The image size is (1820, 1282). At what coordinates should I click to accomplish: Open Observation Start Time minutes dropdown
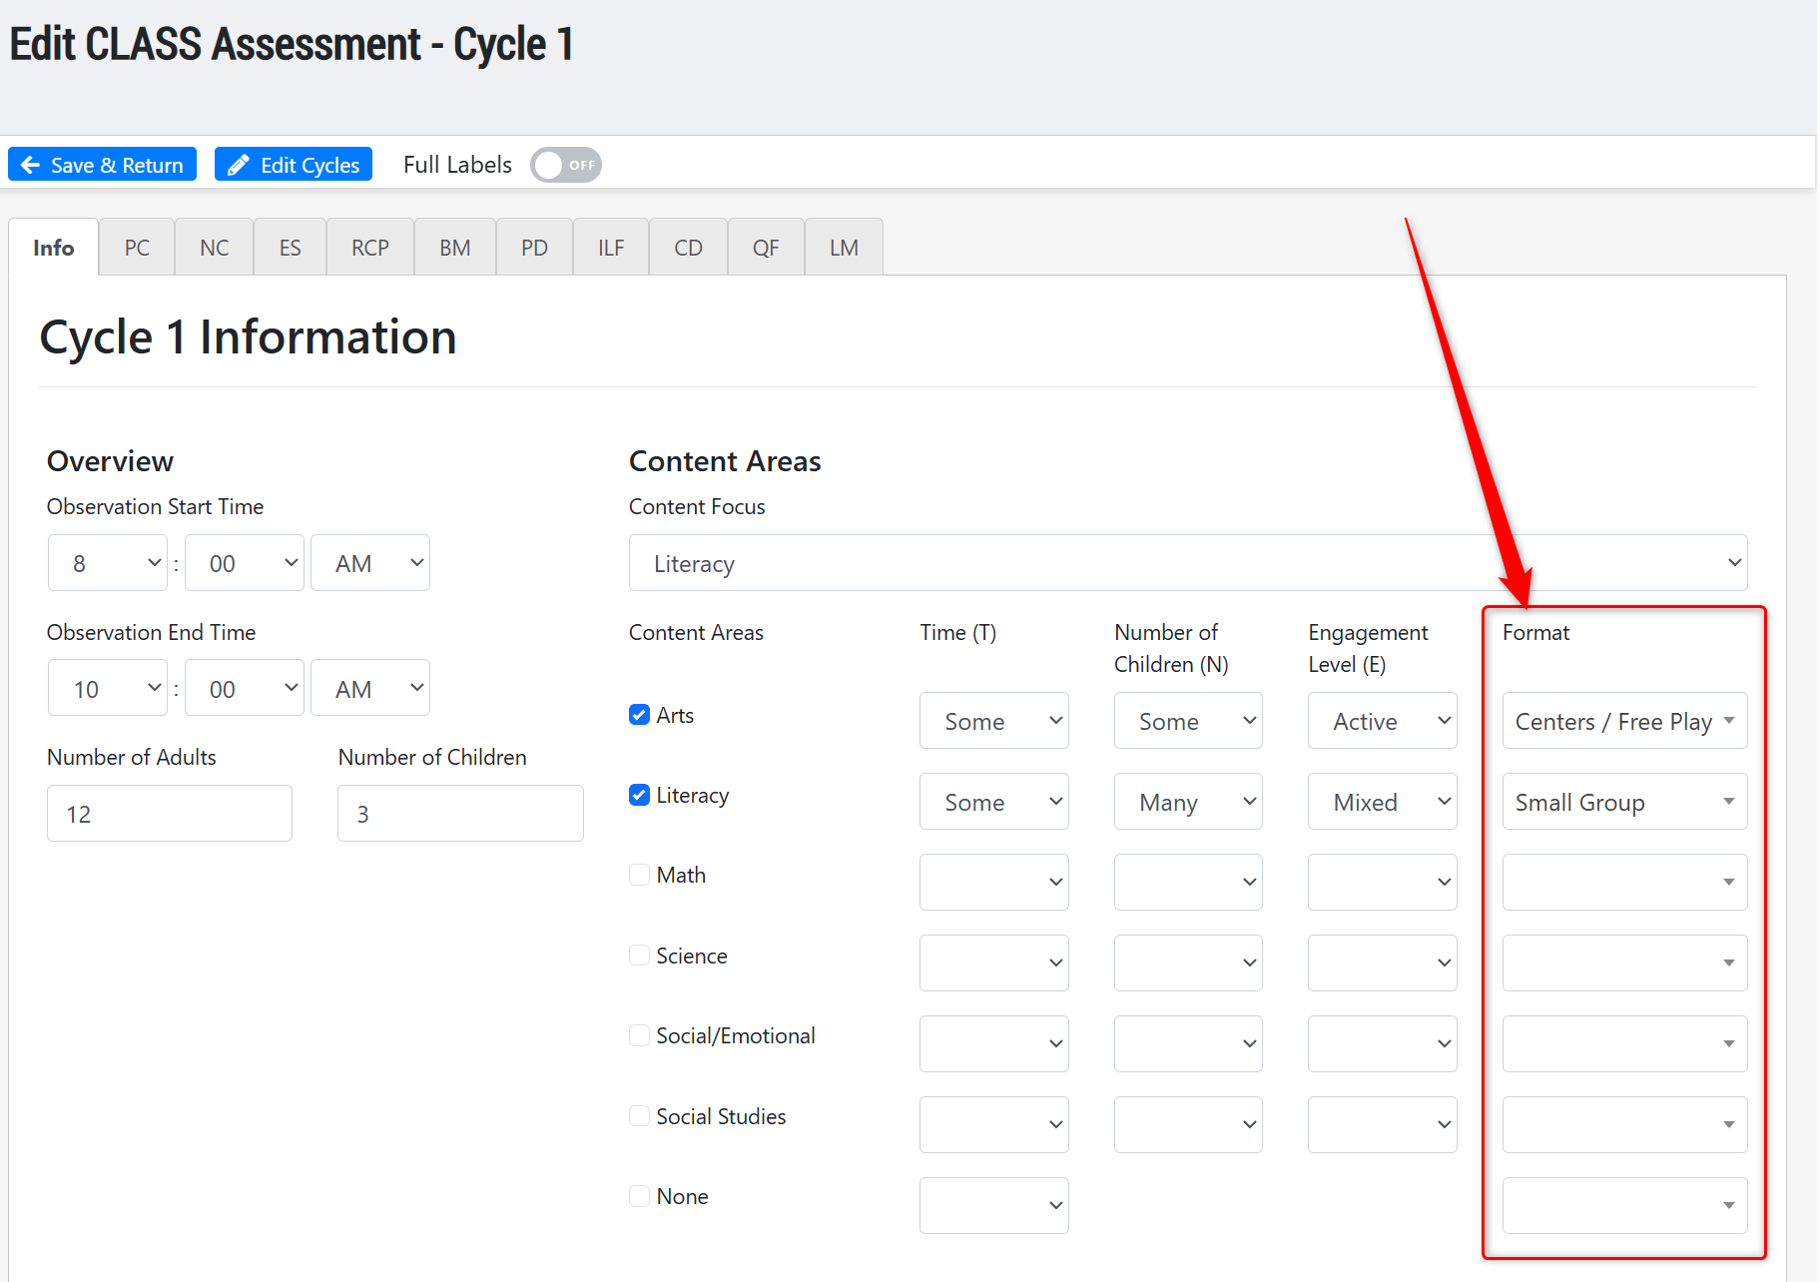click(245, 563)
